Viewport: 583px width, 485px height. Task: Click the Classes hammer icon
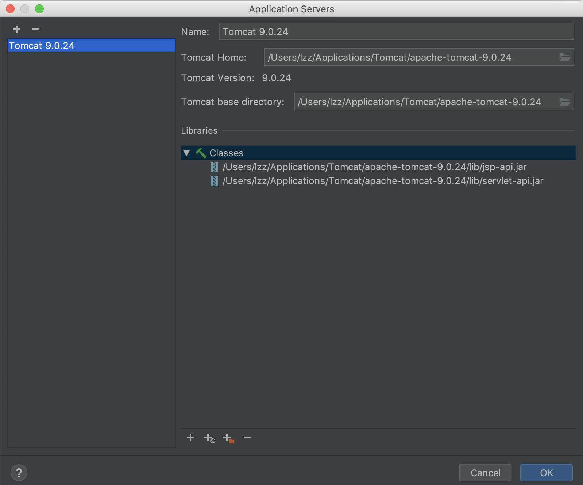[x=201, y=153]
